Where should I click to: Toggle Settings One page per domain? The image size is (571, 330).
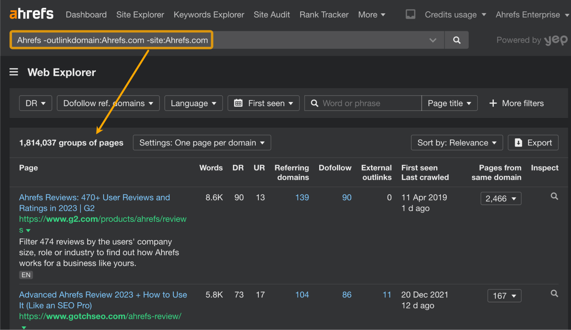(x=203, y=143)
